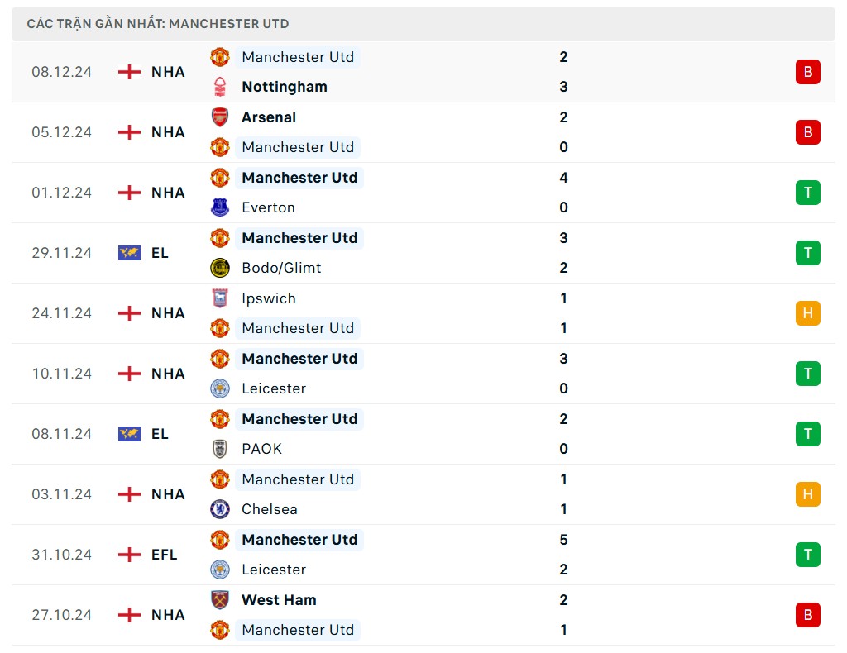The height and width of the screenshot is (653, 847).
Task: Click the Bodo/Glimt club crest icon
Action: click(x=219, y=268)
